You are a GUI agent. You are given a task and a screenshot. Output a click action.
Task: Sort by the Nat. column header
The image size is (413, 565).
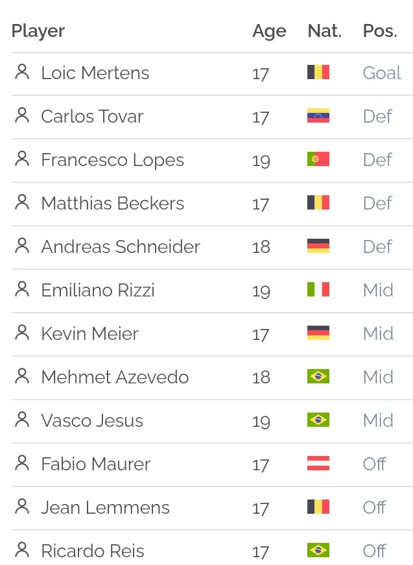324,31
